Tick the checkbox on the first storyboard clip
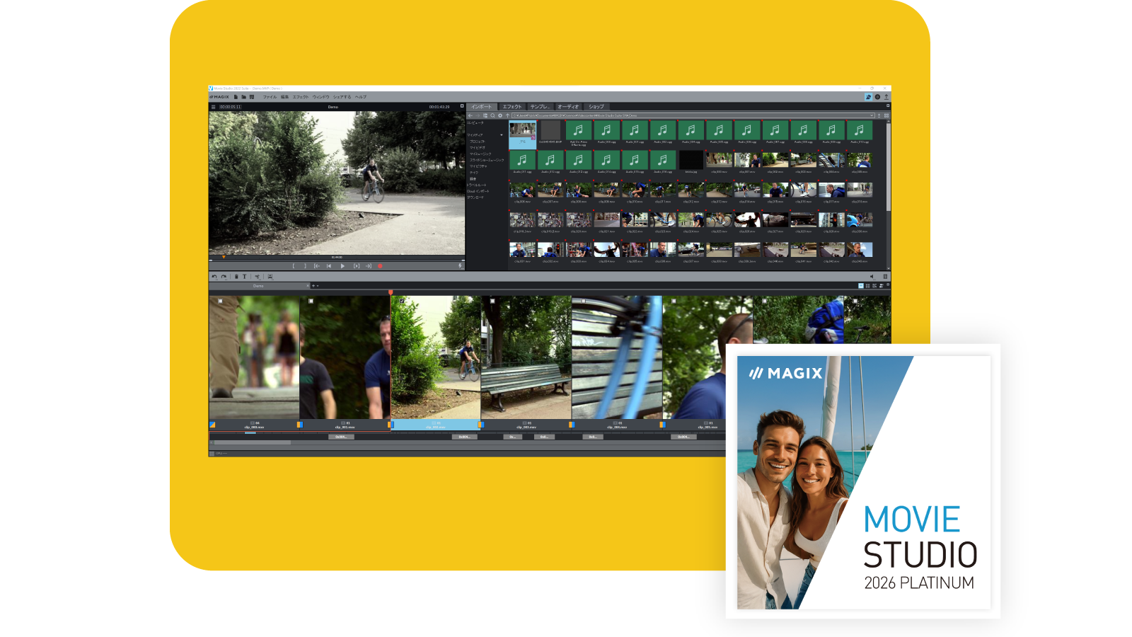 pos(220,301)
